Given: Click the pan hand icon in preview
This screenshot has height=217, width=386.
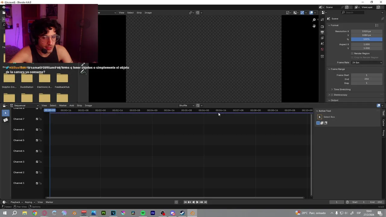Looking at the screenshot, I should click(314, 26).
